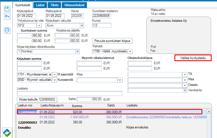Screen dimensions: 217x138
Task: Open the Myynnin oikaisu Maa dropdown
Action: [x=120, y=80]
